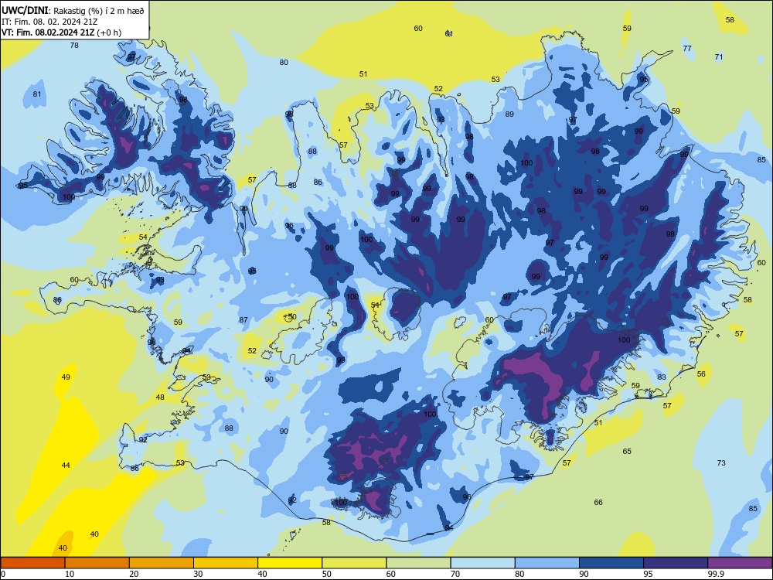
Task: Click the '30' legend tick label
Action: click(198, 574)
